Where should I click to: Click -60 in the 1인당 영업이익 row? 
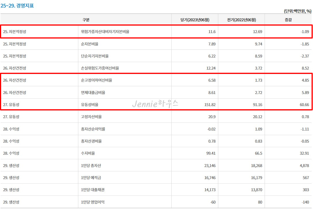(x=213, y=202)
